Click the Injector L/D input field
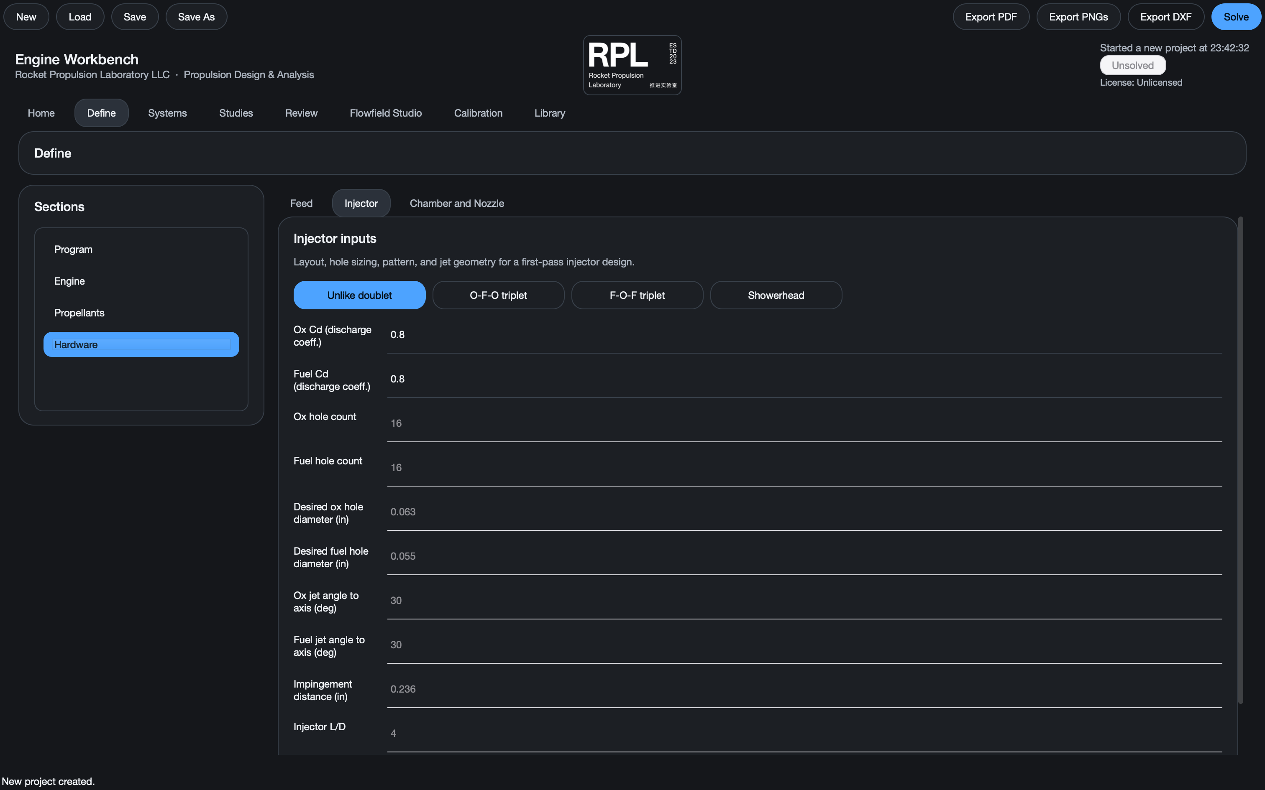The height and width of the screenshot is (790, 1265). (804, 734)
